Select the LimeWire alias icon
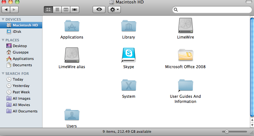Image resolution: width=254 pixels, height=136 pixels. pyautogui.click(x=72, y=55)
